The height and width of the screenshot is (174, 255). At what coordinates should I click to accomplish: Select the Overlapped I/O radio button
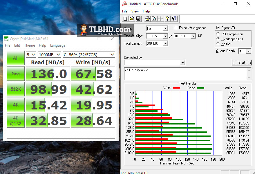(218, 39)
